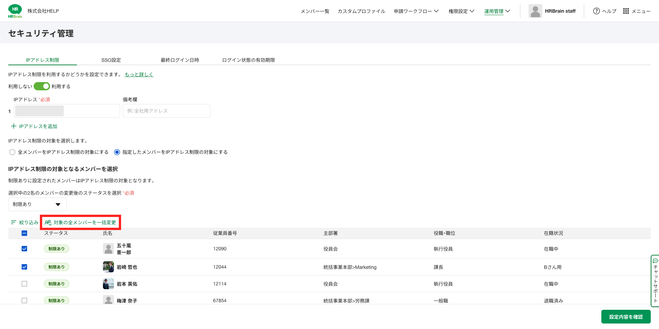Click the name 岩本 英佑

pyautogui.click(x=127, y=284)
